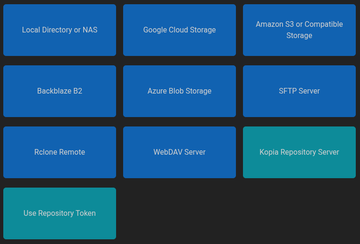Choose Azure Blob Storage tile
The image size is (360, 244).
[x=180, y=91]
